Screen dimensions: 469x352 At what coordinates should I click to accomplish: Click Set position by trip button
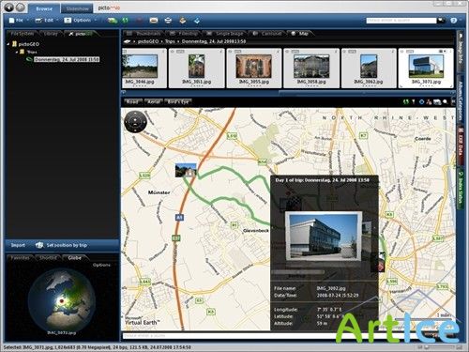click(62, 245)
